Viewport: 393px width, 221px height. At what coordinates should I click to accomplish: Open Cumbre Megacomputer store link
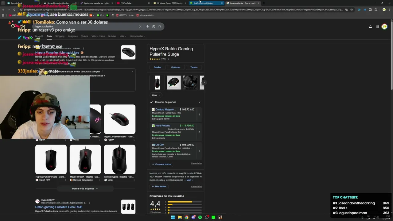[x=165, y=110]
